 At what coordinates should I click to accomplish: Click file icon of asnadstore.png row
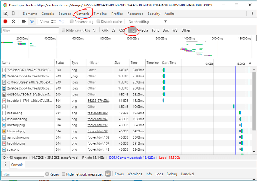pyautogui.click(x=4, y=137)
